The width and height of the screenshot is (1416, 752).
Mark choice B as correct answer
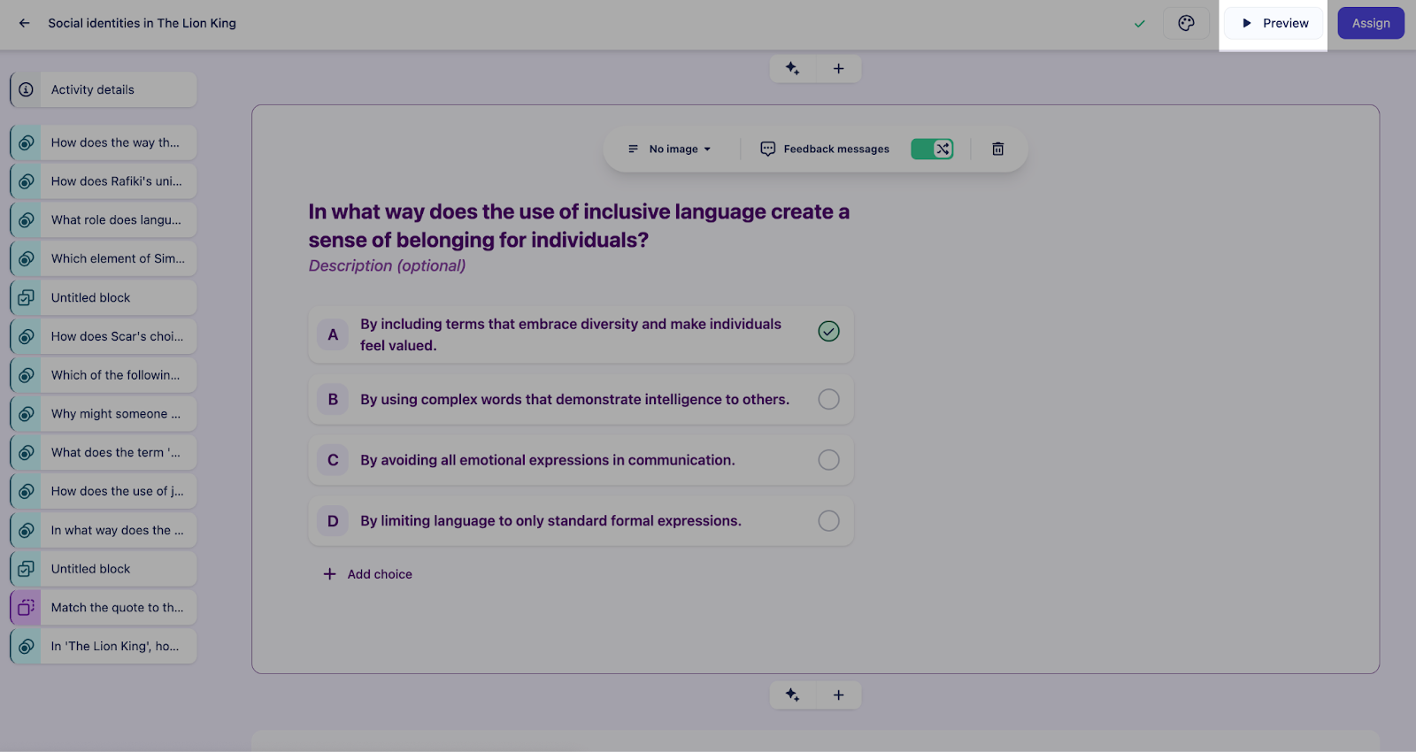click(828, 399)
